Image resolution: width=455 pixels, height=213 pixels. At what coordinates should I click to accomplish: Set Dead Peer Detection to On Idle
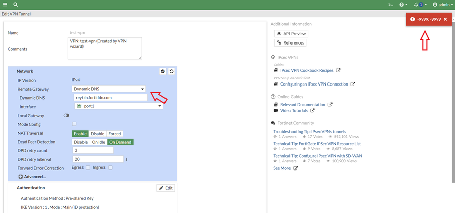[98, 142]
